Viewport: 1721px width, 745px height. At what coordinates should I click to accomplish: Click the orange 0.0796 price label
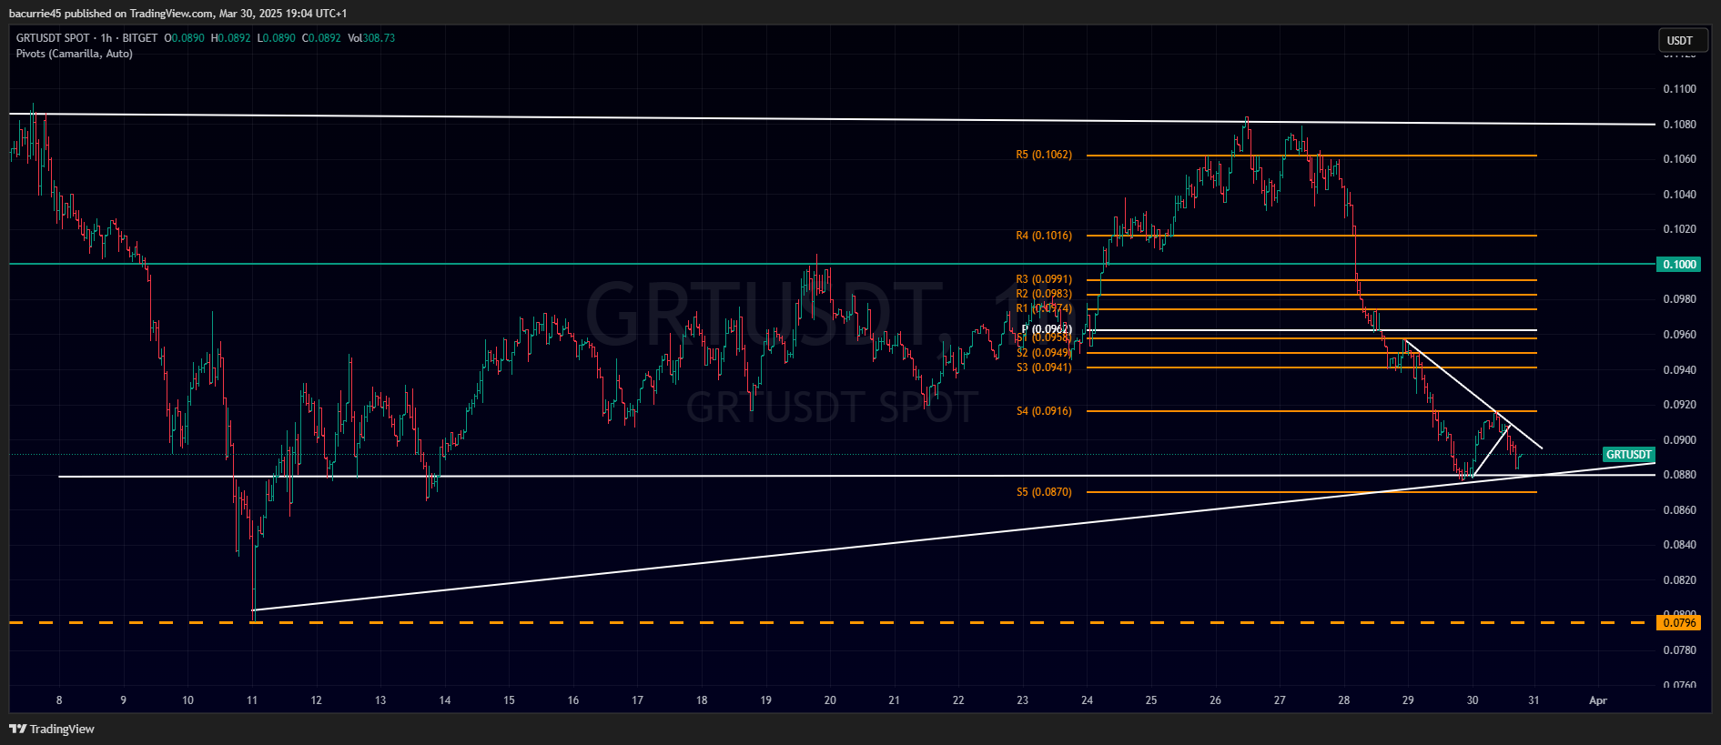1679,623
